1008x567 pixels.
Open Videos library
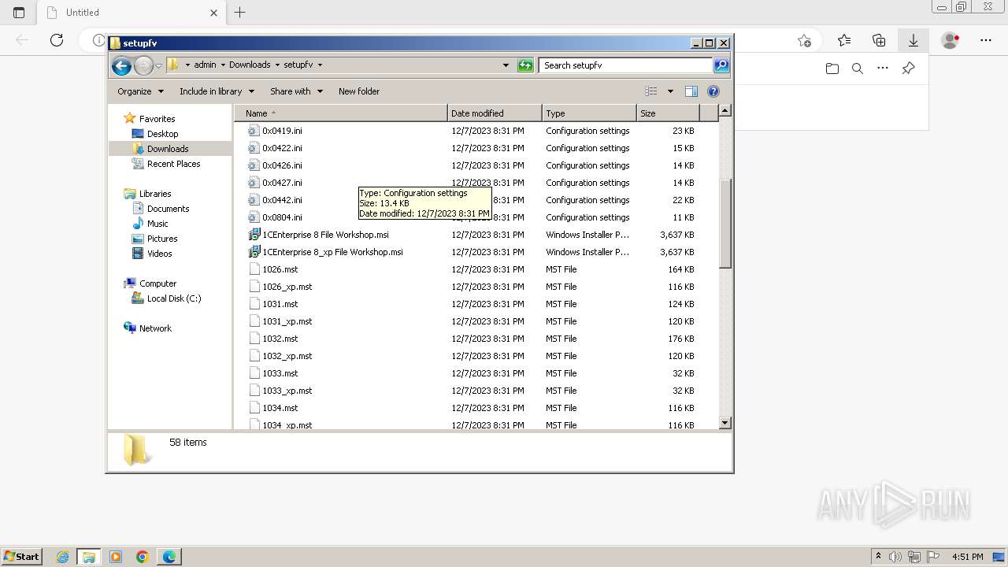[x=159, y=254]
